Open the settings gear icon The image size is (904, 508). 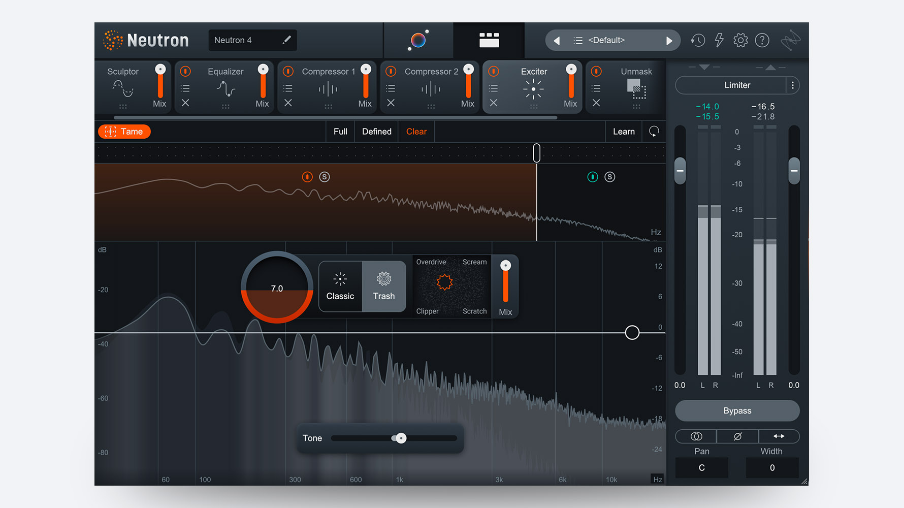click(x=740, y=40)
